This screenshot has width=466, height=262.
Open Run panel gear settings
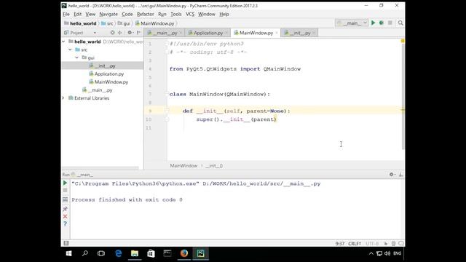pos(392,175)
